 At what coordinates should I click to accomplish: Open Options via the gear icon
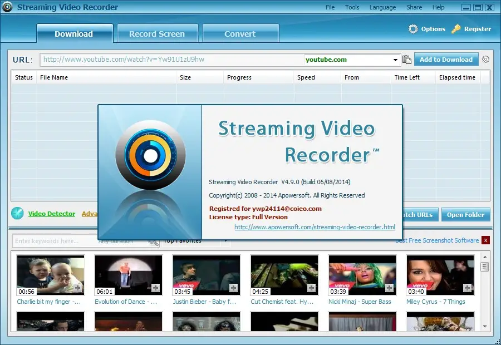pyautogui.click(x=413, y=29)
